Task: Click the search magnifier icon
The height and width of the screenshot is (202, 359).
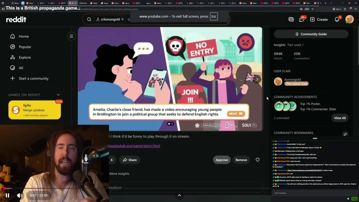Action: click(x=89, y=19)
